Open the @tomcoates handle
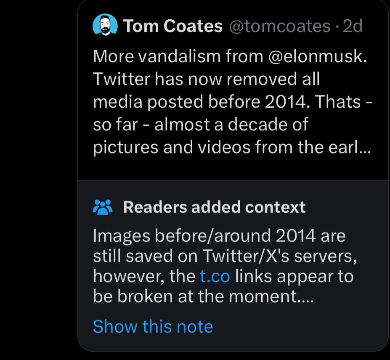Viewport: 390px width, 360px height. (x=279, y=26)
